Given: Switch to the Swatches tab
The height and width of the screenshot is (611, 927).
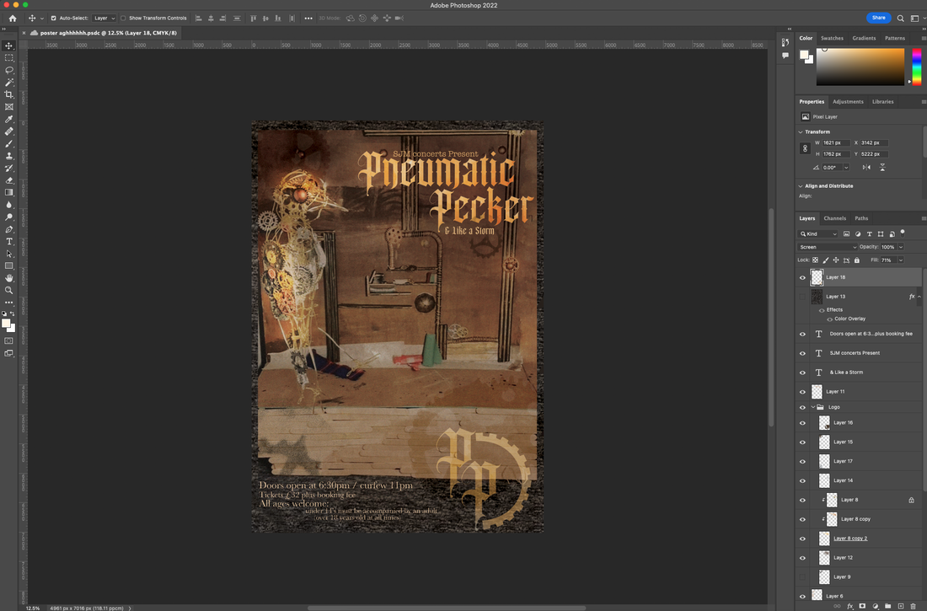Looking at the screenshot, I should click(x=832, y=38).
